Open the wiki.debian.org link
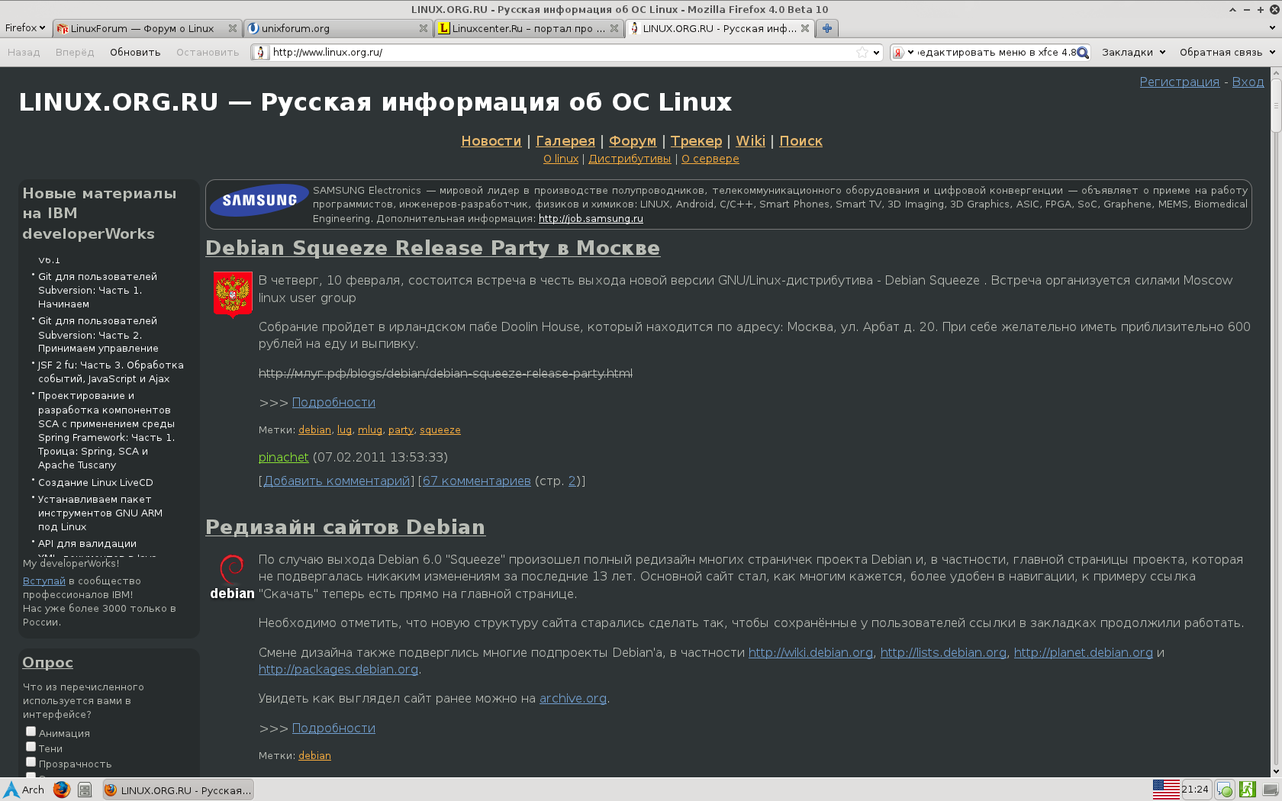Viewport: 1282px width, 801px height. tap(810, 652)
